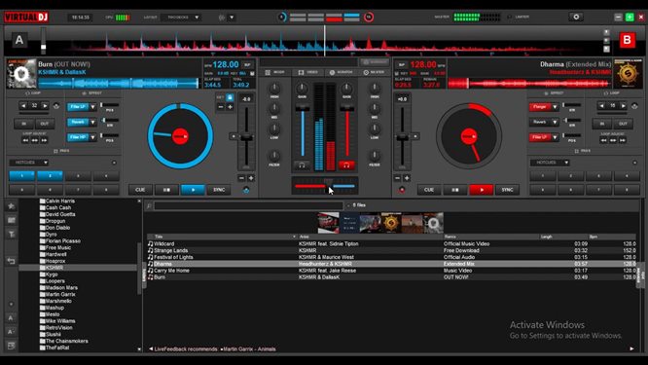Screen dimensions: 648x365
Task: Click deck A loop size decrease arrow
Action: (24, 106)
